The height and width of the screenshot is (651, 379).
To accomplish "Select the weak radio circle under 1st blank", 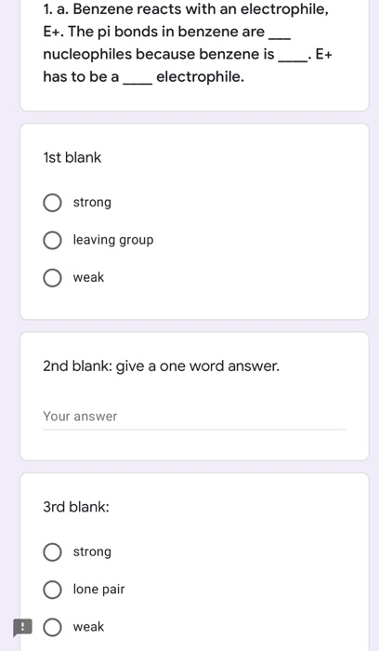I will click(x=52, y=278).
